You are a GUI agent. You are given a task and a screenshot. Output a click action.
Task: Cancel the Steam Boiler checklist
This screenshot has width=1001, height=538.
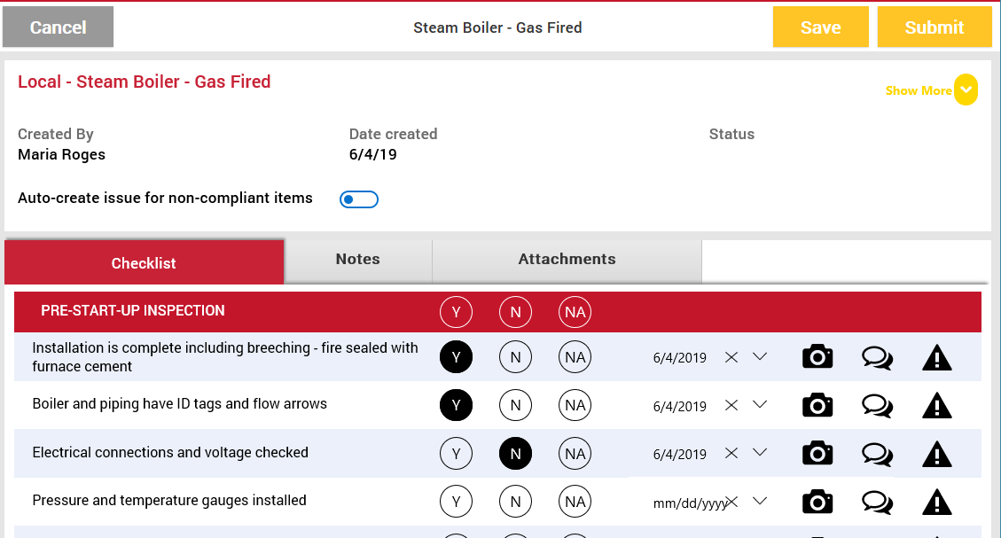click(59, 27)
